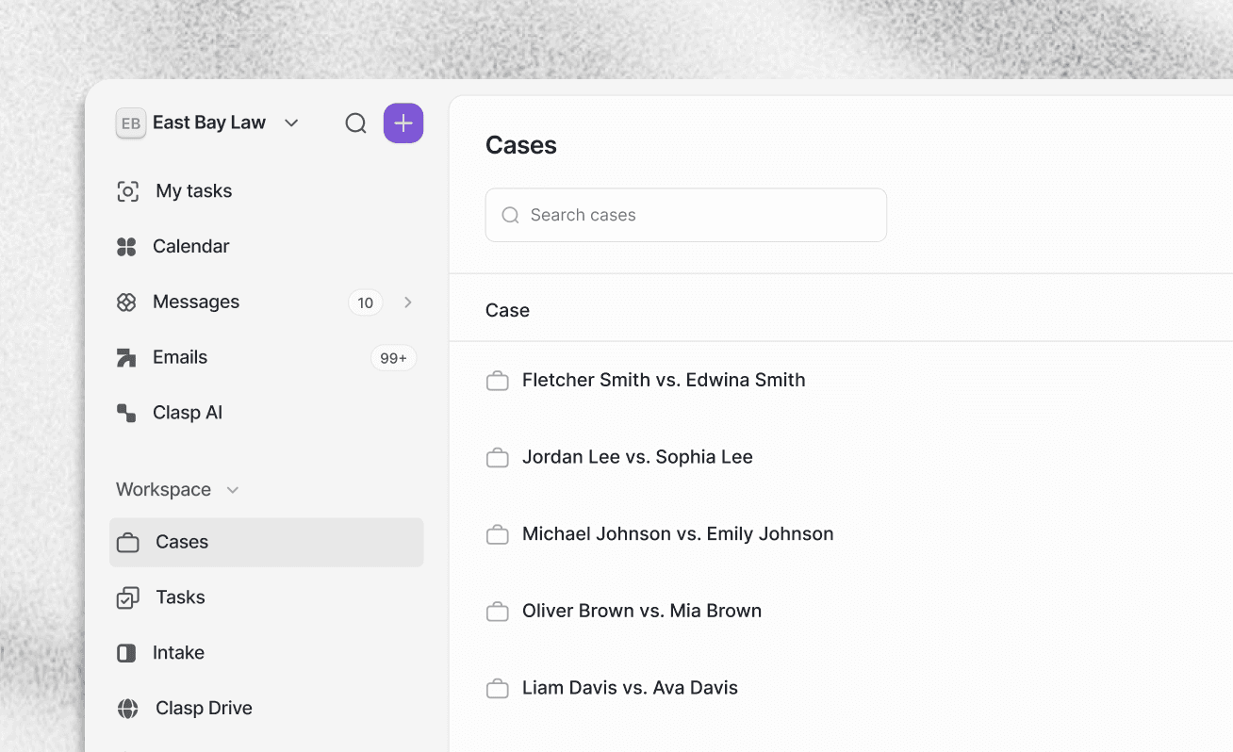Open Oliver Brown vs. Mia Brown case

(642, 611)
